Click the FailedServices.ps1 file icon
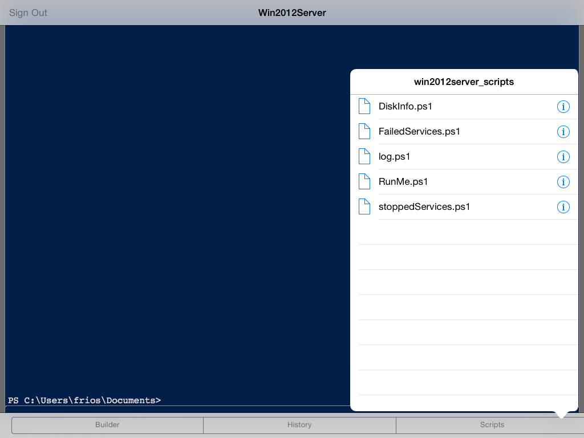 click(x=364, y=132)
